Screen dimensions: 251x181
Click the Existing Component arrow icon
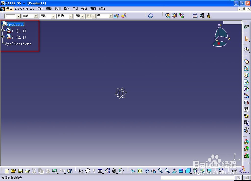pos(246,82)
